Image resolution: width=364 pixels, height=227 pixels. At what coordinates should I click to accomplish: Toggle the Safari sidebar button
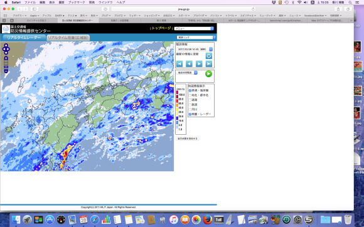pos(35,9)
